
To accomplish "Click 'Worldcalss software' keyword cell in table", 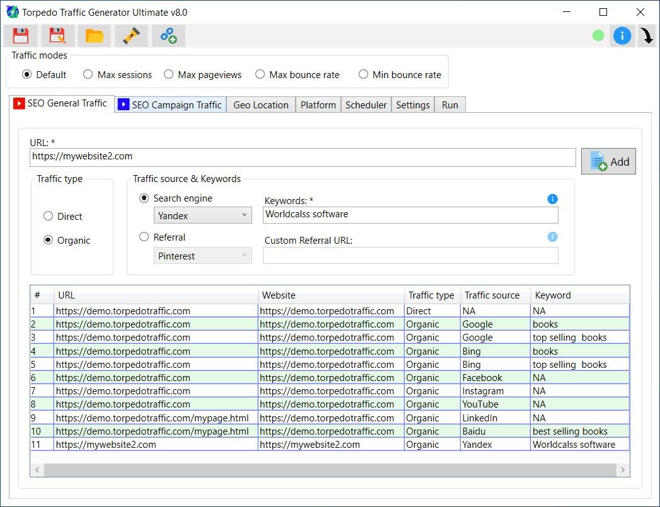I will tap(580, 445).
